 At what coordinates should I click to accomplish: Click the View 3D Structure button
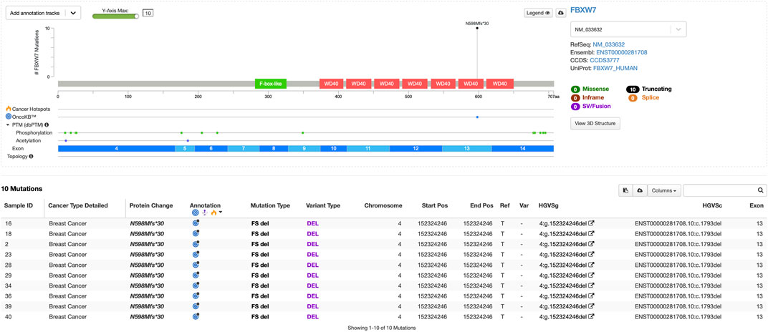click(x=595, y=124)
